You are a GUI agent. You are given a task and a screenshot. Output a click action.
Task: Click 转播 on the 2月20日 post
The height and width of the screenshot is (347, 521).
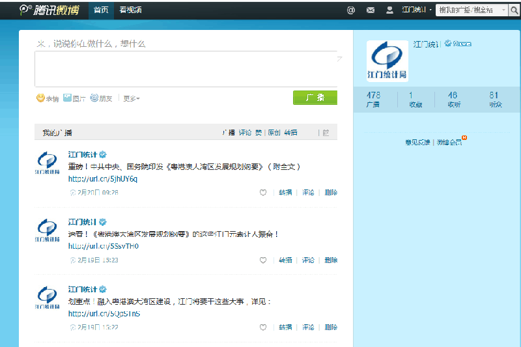[285, 193]
